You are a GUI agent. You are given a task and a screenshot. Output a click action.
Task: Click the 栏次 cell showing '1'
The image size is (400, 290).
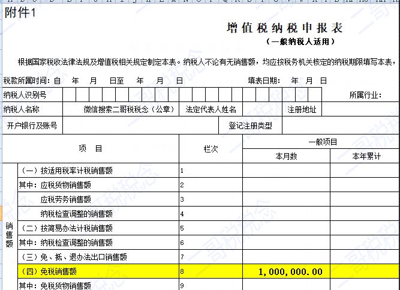coord(210,171)
